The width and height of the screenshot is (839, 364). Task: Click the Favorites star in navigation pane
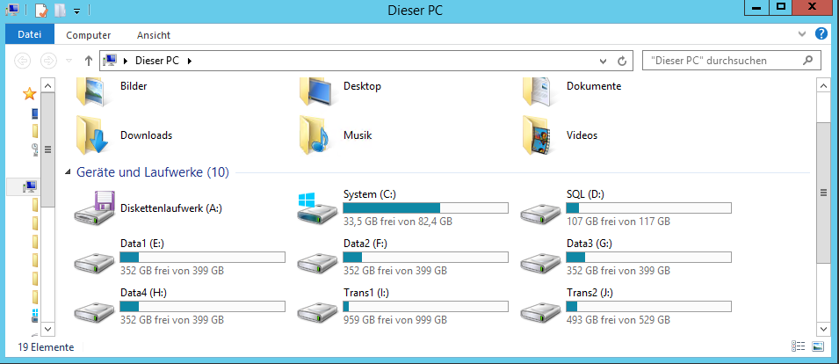pyautogui.click(x=29, y=94)
